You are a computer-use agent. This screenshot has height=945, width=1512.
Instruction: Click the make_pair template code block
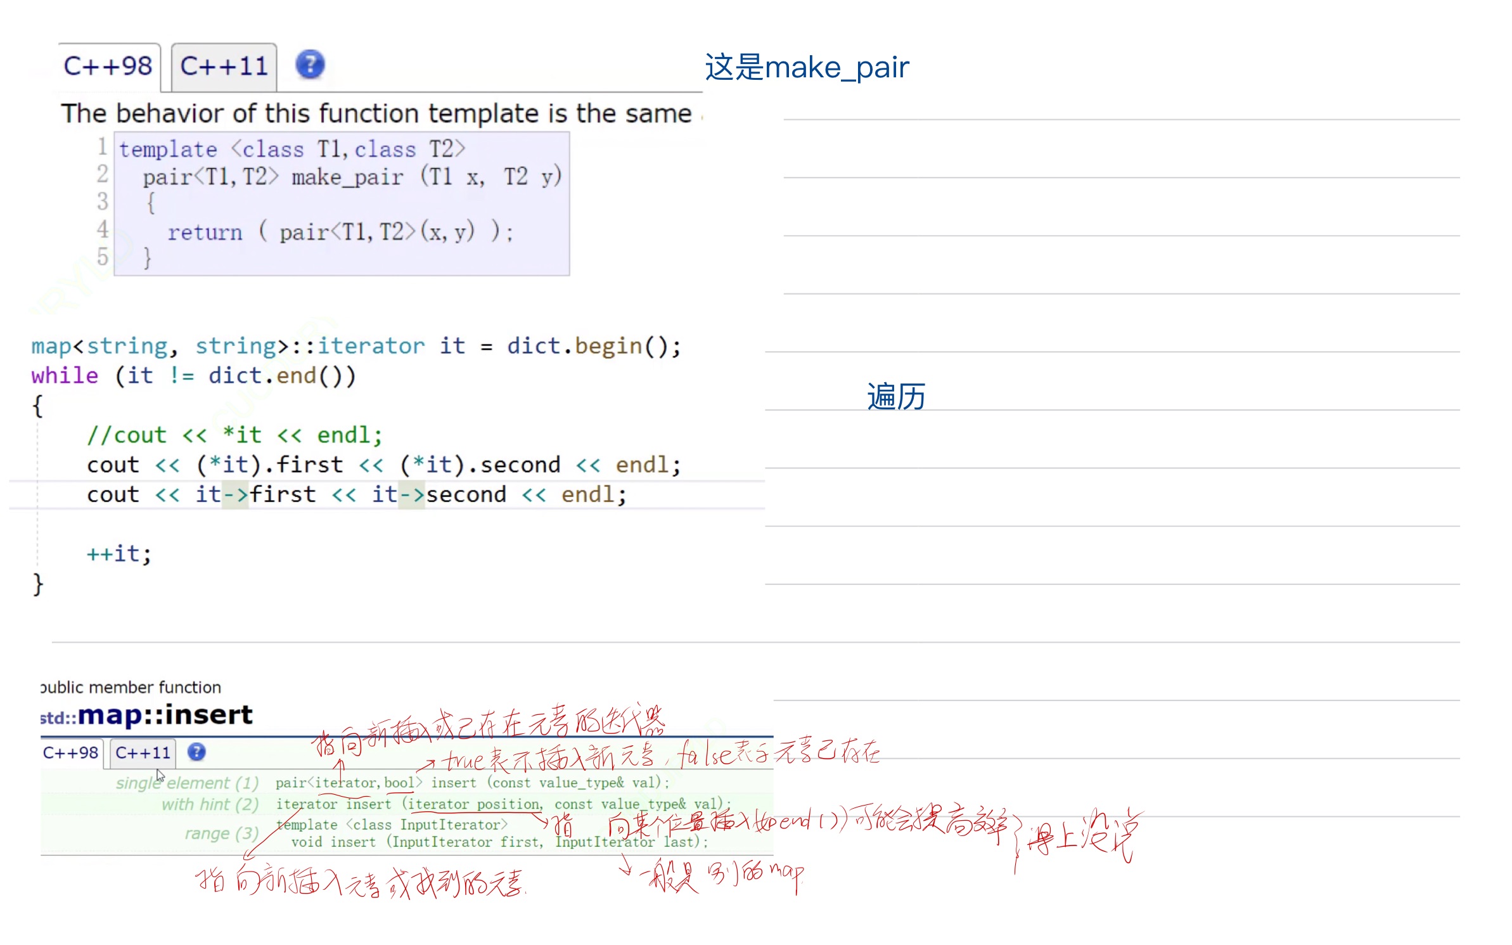pos(342,203)
